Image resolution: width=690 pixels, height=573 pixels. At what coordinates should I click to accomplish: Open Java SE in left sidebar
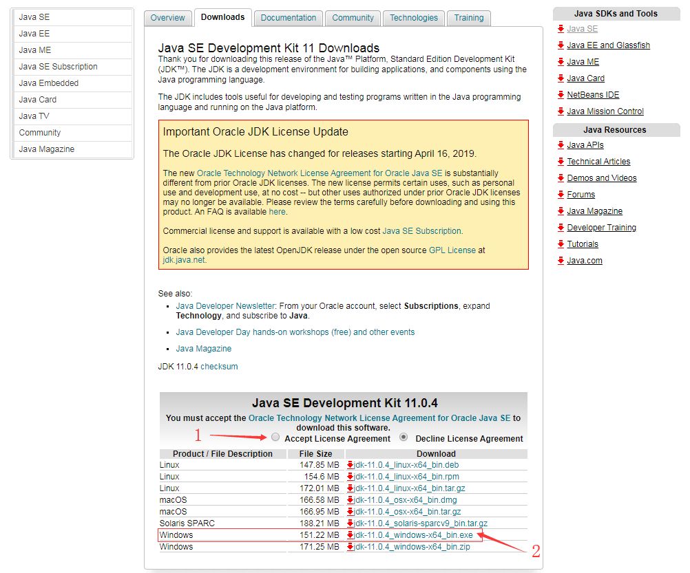(72, 17)
